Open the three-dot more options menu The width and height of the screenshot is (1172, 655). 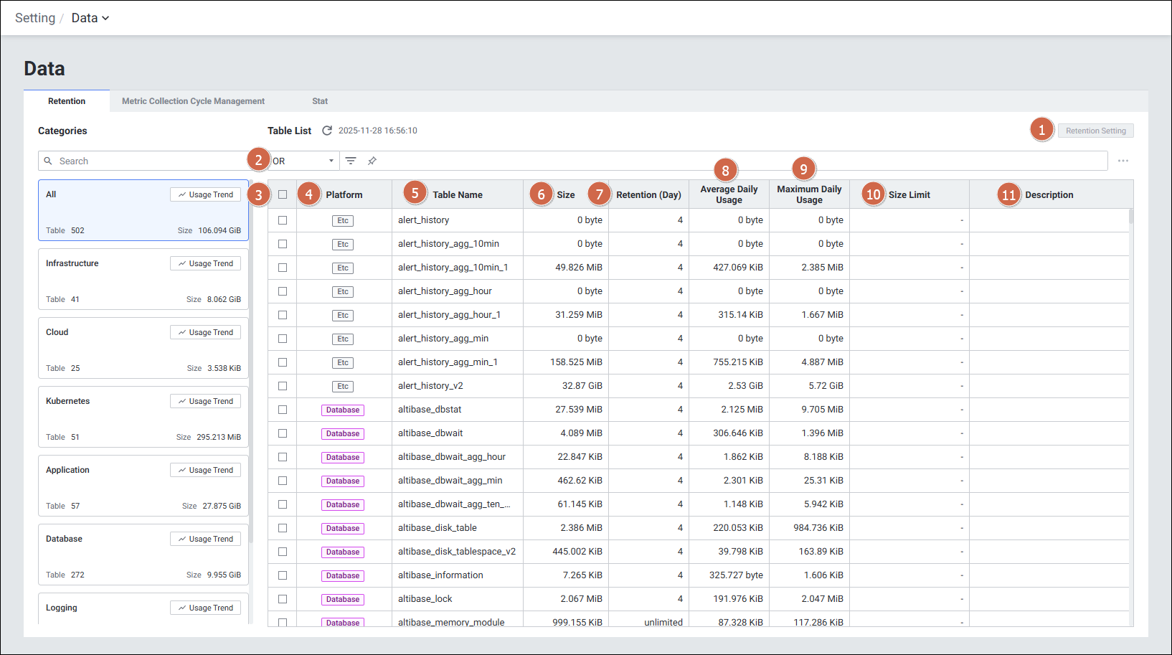coord(1123,161)
